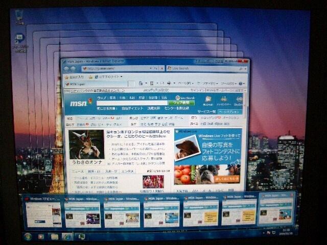Click the IE Forward navigation button
327x245 pixels.
pyautogui.click(x=73, y=69)
